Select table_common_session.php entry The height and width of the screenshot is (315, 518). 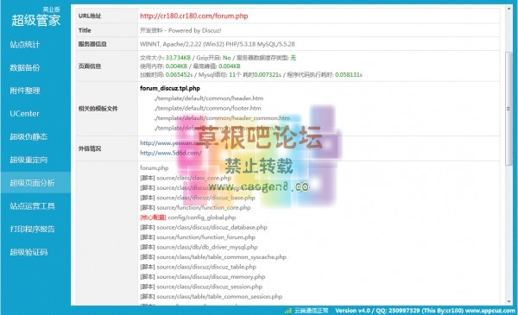[212, 297]
